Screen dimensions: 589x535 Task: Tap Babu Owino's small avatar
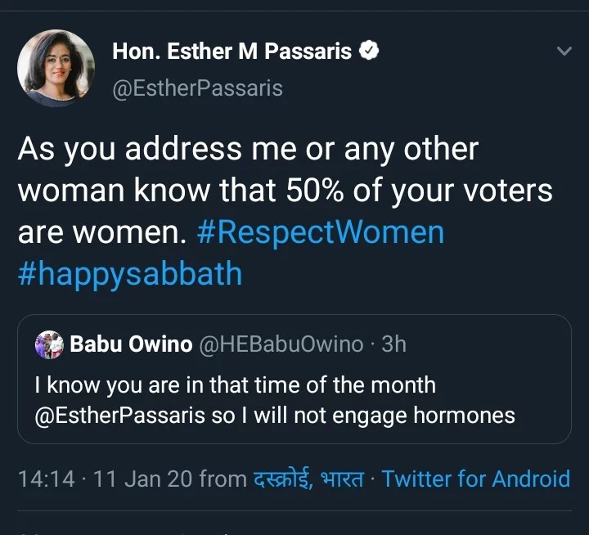click(50, 344)
